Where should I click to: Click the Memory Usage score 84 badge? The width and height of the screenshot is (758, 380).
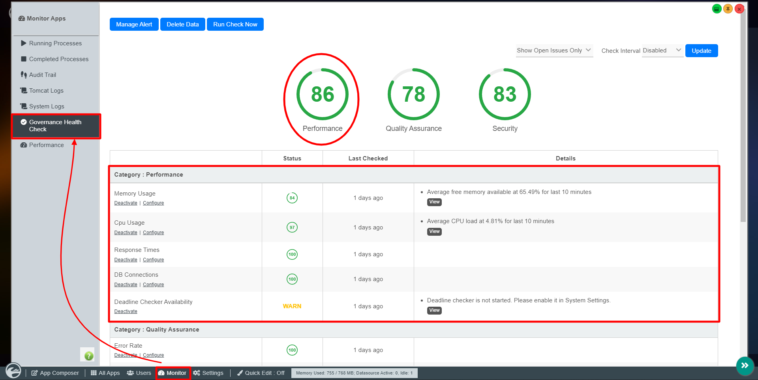tap(292, 198)
